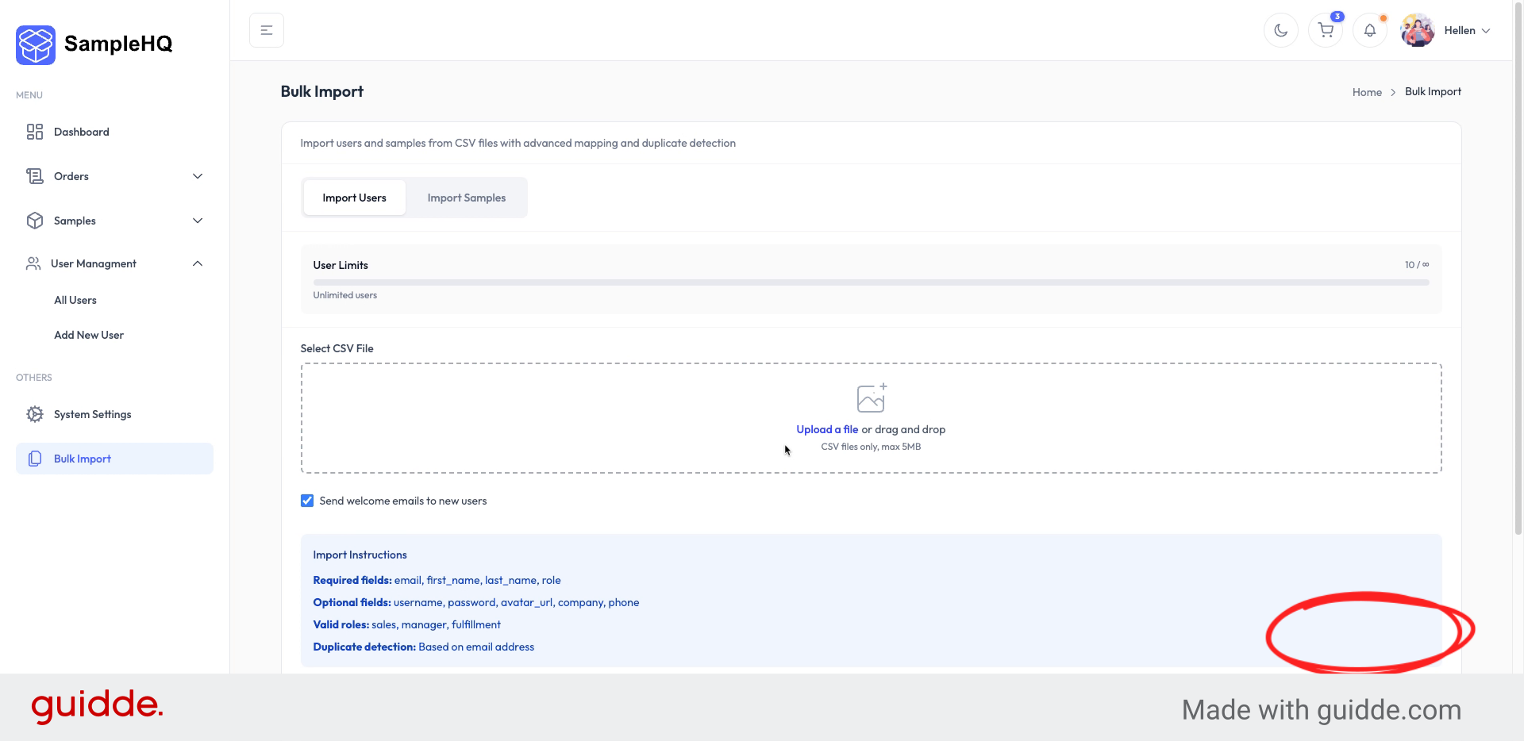Select the Import Users tab

click(354, 198)
